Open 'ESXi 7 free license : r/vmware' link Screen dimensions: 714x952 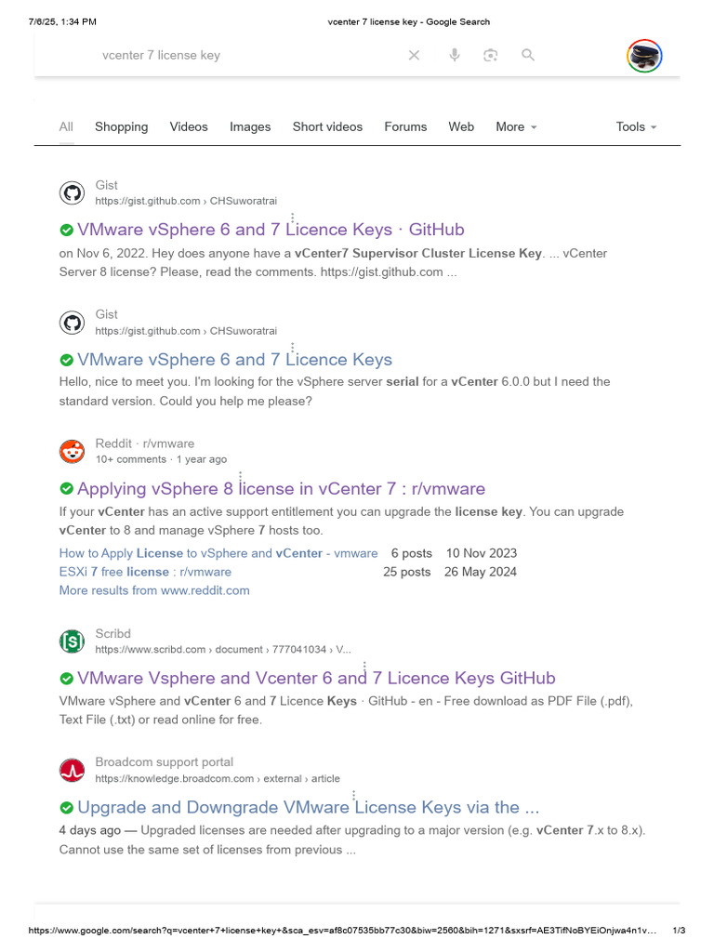point(145,572)
